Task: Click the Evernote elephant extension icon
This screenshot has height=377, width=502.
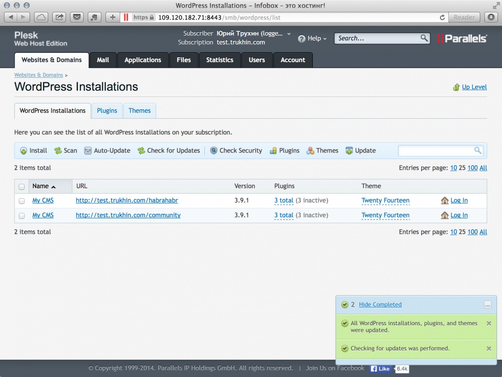Action: (x=94, y=17)
